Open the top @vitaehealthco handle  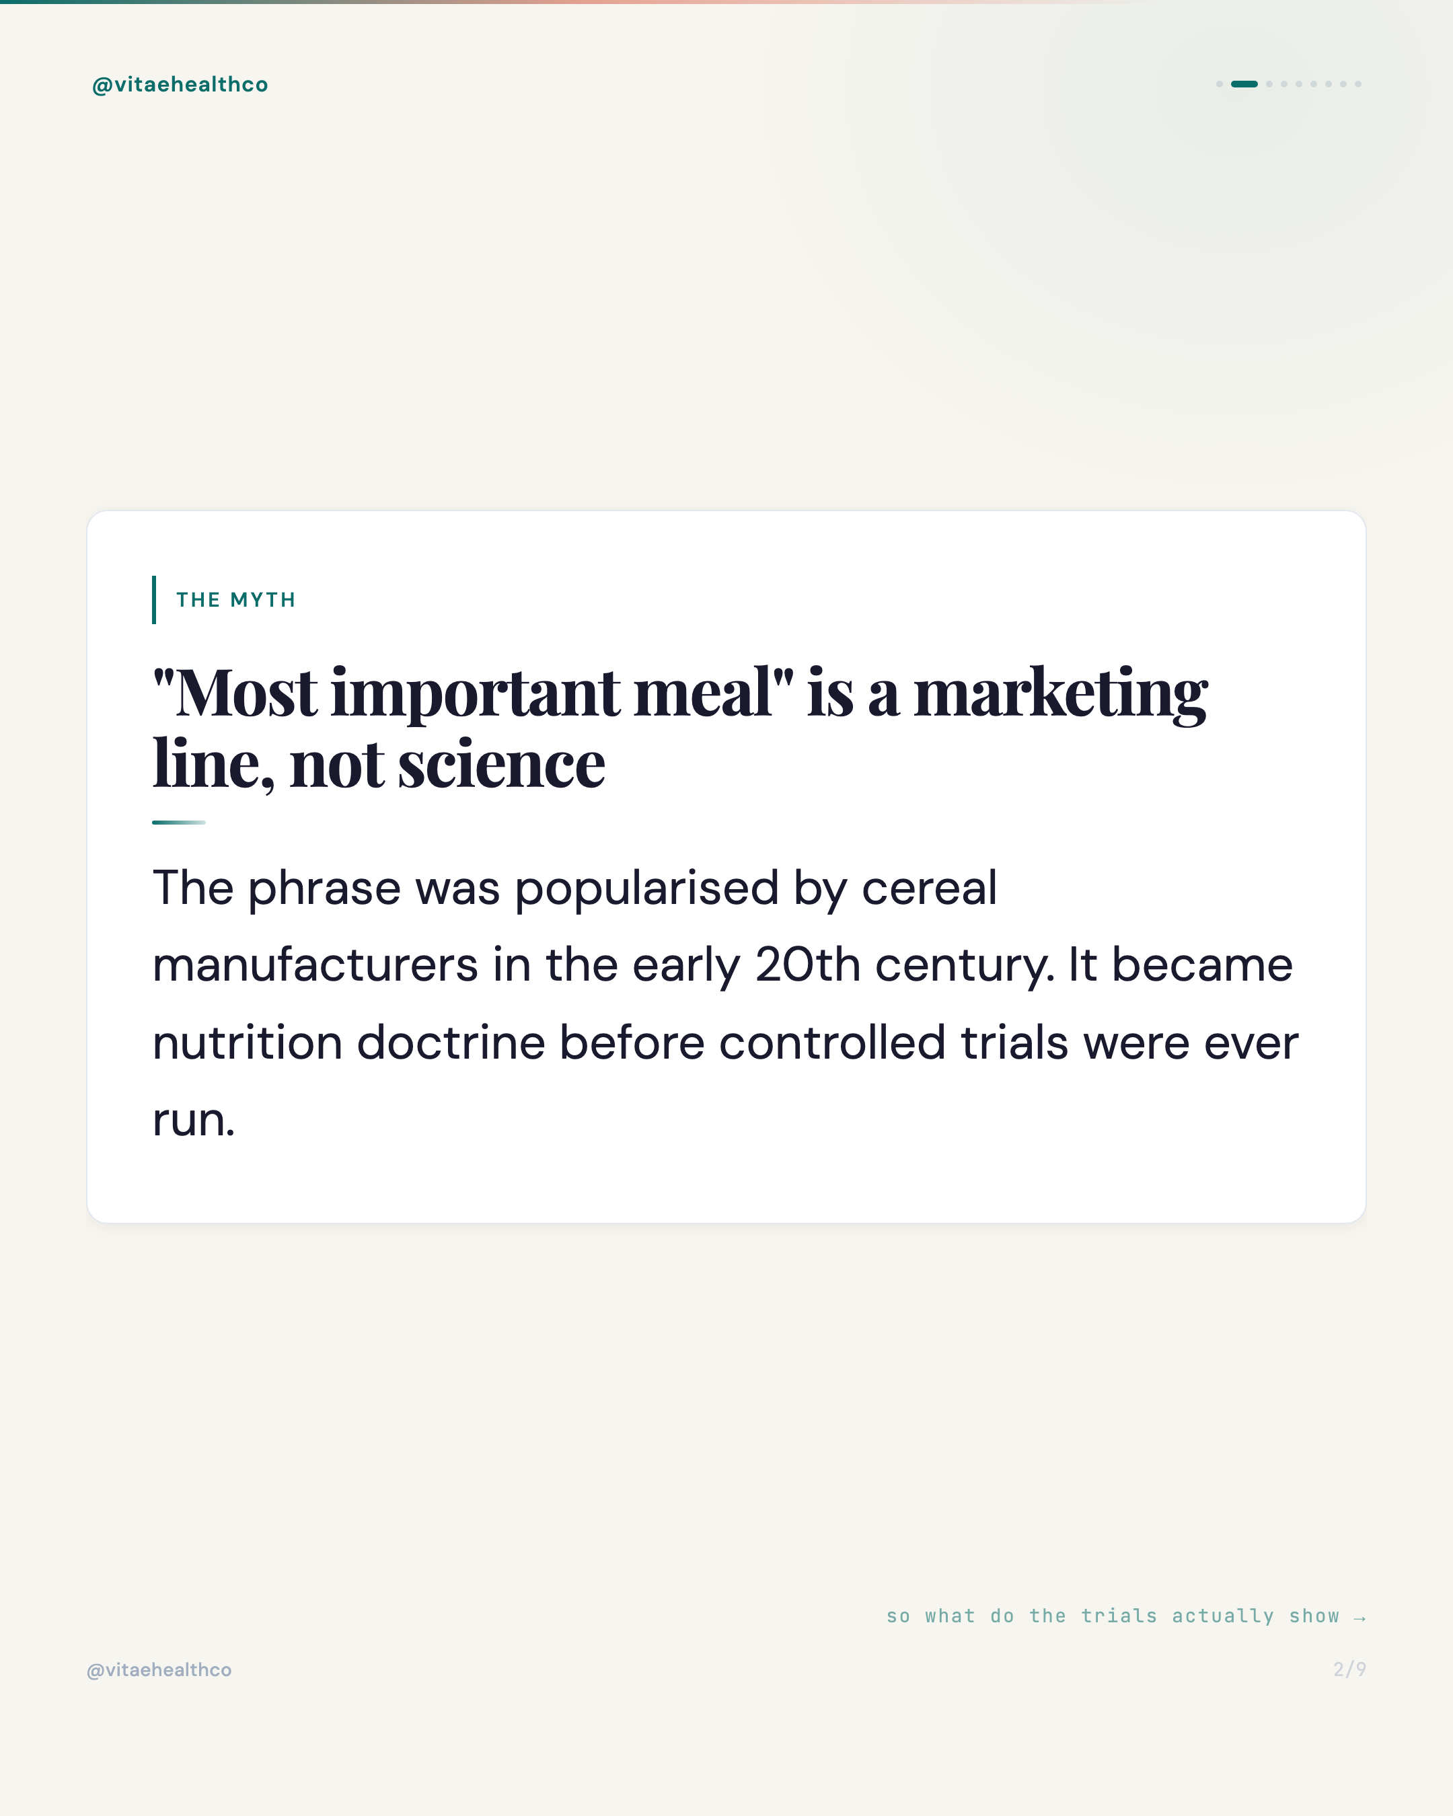(x=180, y=84)
